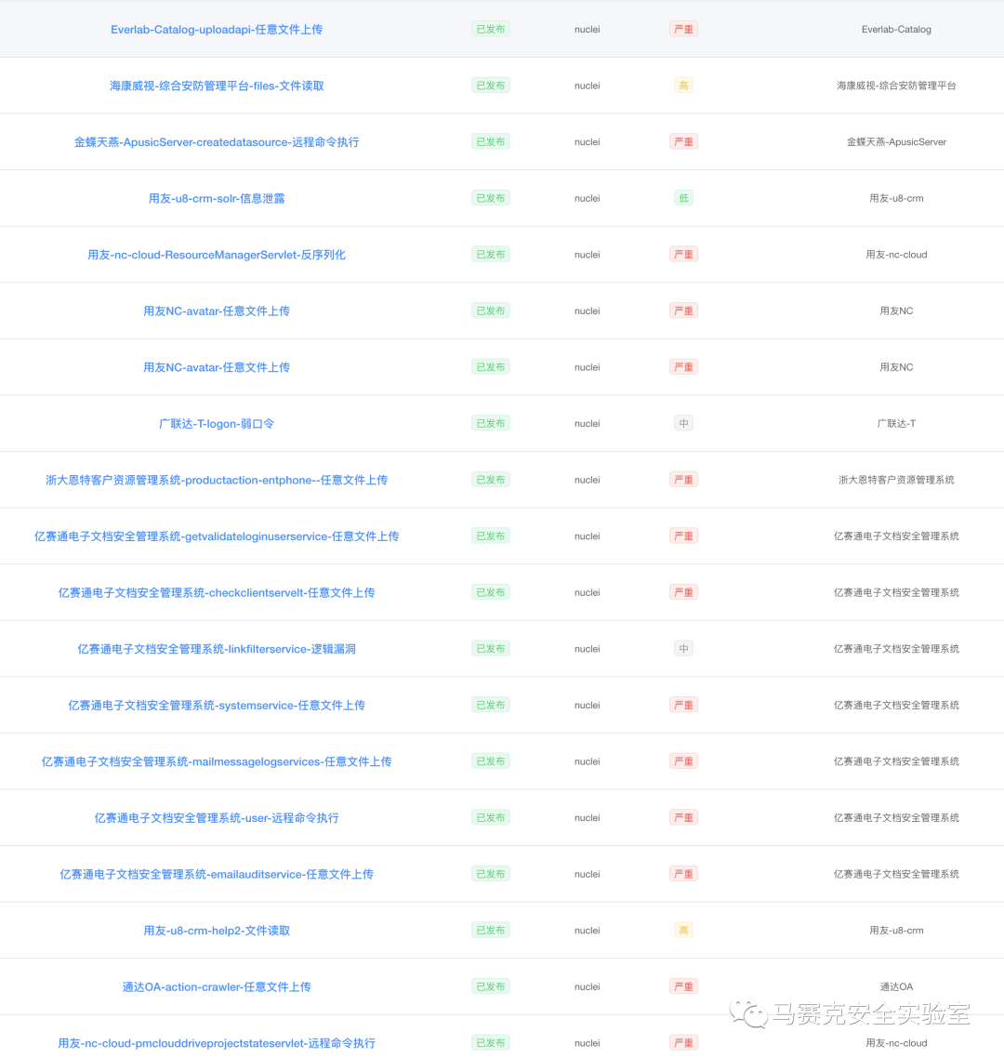This screenshot has width=1004, height=1058.
Task: Open 亿赛通电子文档安全管理系统-user-远程命令执行 link
Action: pos(217,818)
